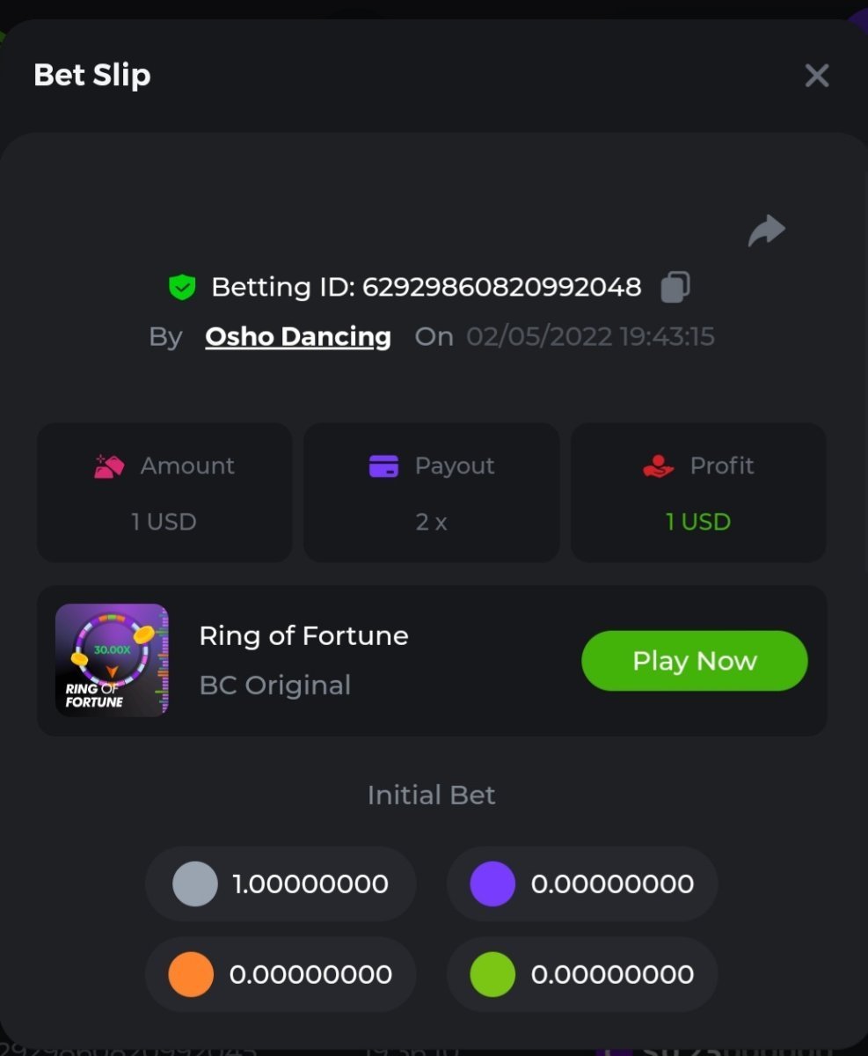
Task: Select the orange color swatch
Action: (x=191, y=974)
